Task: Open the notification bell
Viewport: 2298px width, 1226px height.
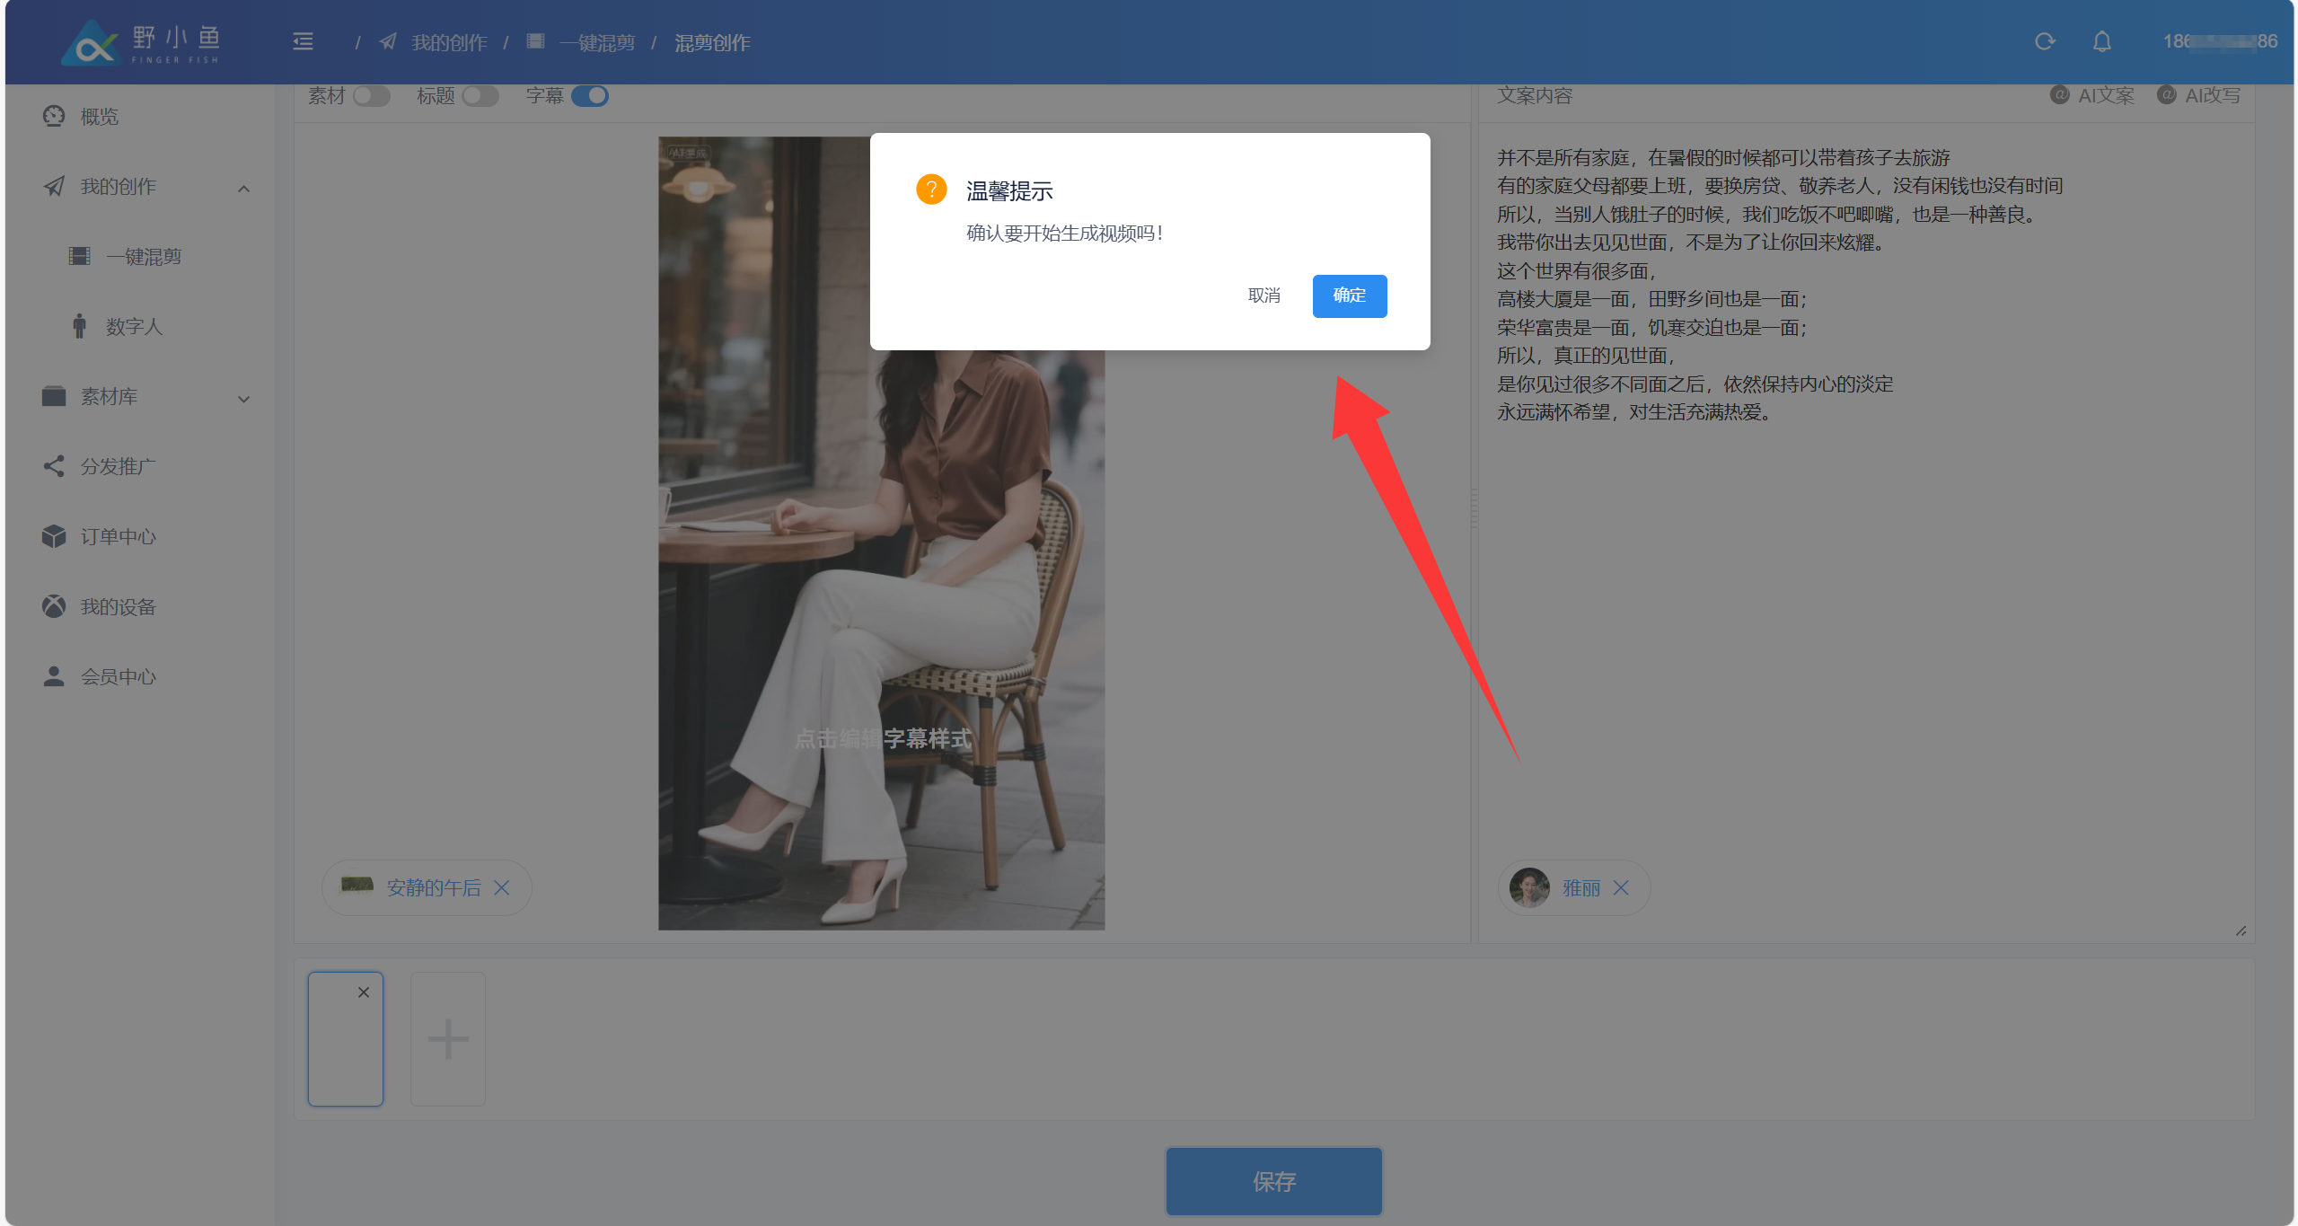Action: coord(2101,41)
